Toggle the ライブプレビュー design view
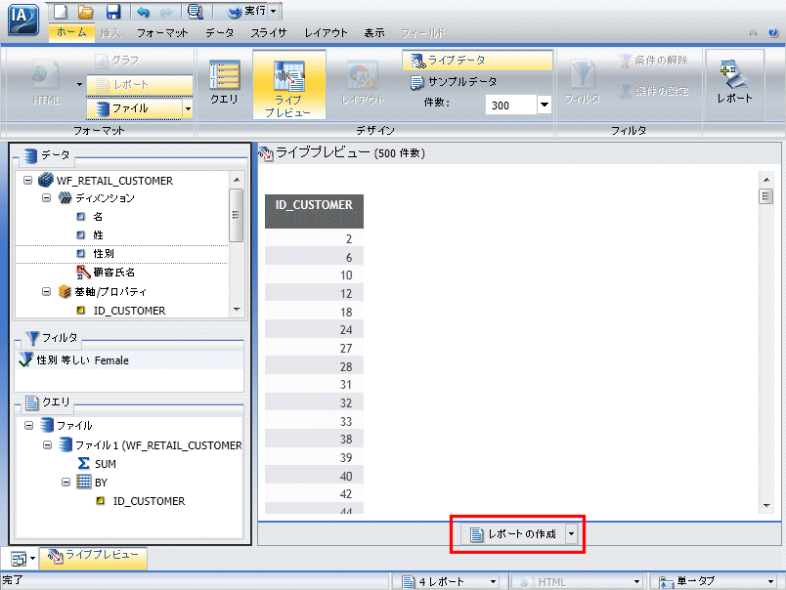 click(288, 84)
